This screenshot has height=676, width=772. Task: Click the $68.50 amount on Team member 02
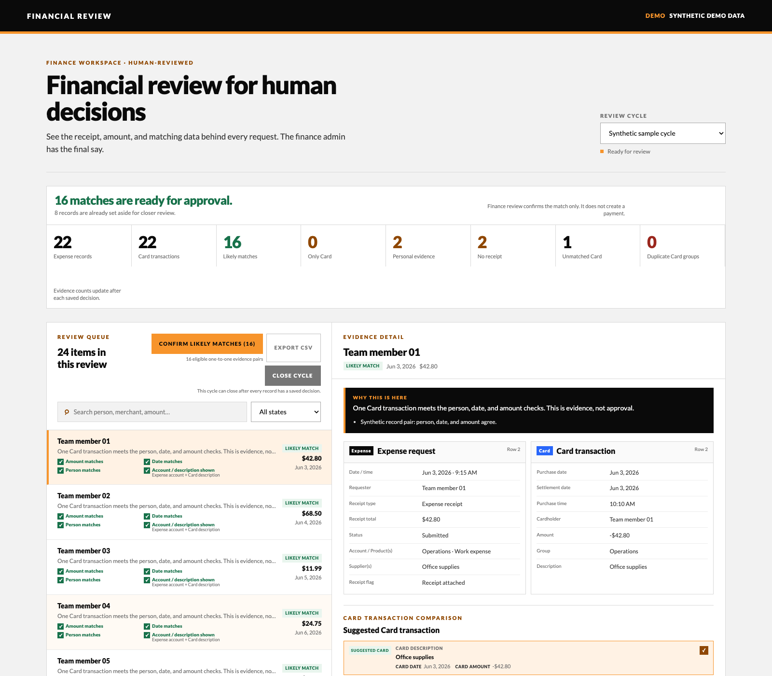click(x=312, y=514)
